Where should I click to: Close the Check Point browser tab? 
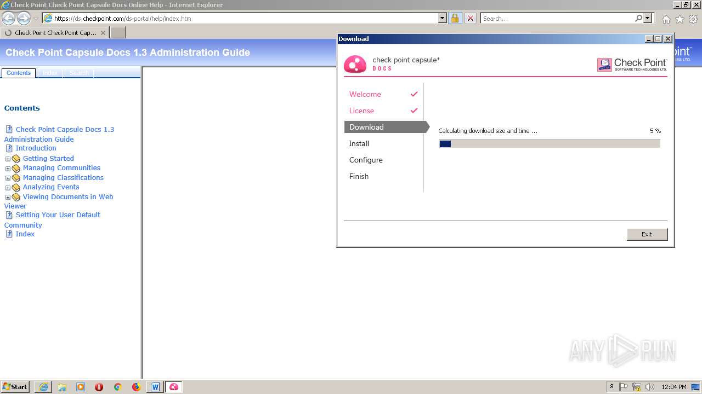pyautogui.click(x=103, y=33)
